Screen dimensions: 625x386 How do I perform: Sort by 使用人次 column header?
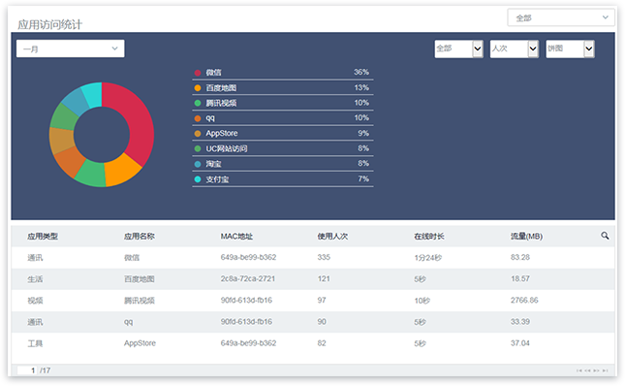coord(332,237)
